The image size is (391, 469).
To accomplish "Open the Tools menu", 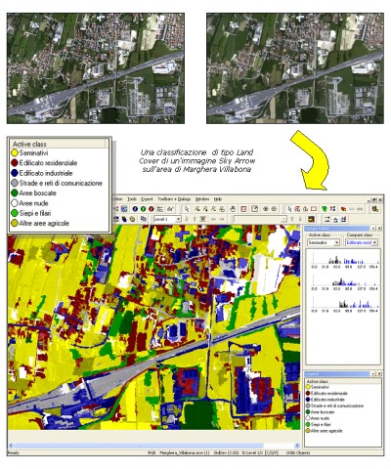I will tap(132, 199).
